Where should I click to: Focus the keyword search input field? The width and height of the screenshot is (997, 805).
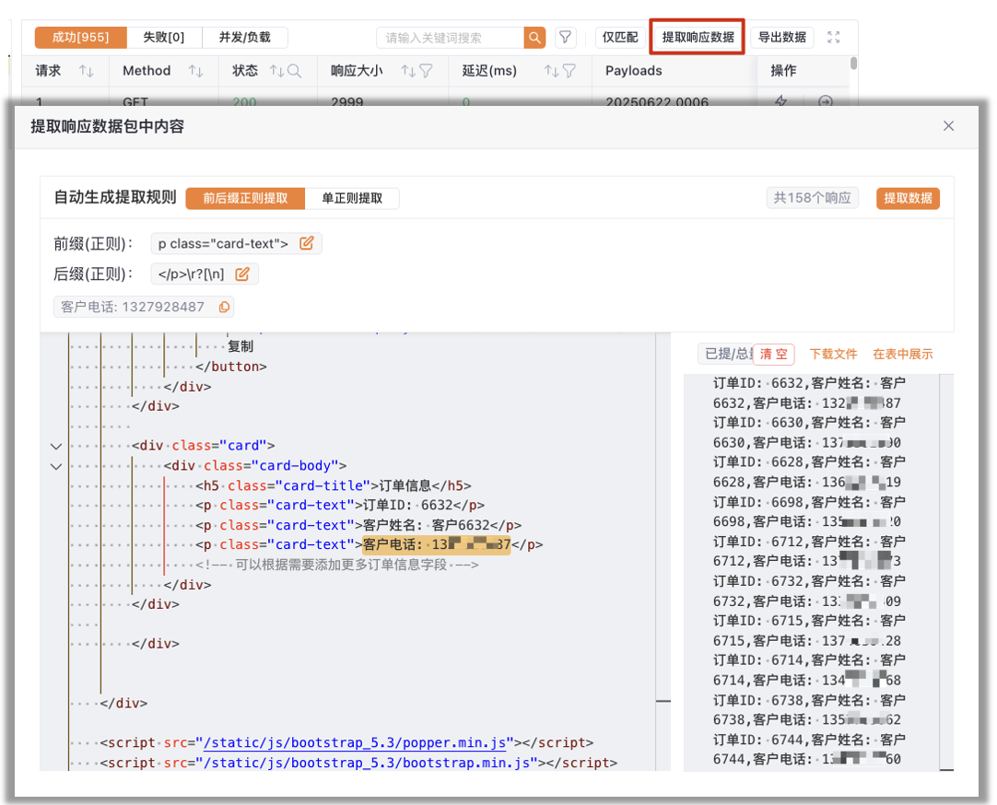pyautogui.click(x=451, y=38)
